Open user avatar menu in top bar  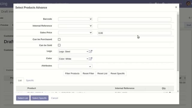pyautogui.click(x=188, y=3)
